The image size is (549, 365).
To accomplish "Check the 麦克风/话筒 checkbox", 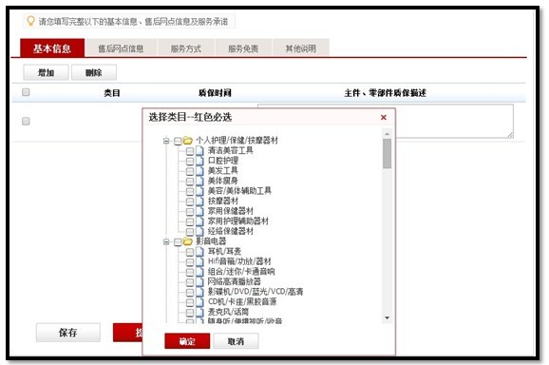I will (x=190, y=313).
